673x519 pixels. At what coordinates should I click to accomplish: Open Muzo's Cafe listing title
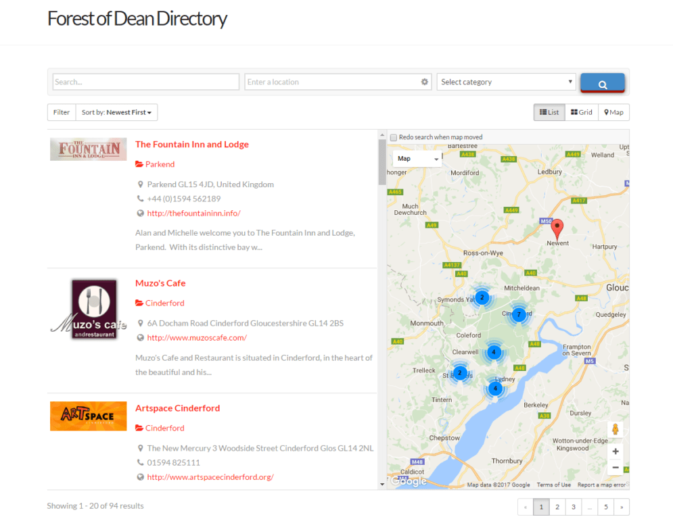[x=160, y=283]
